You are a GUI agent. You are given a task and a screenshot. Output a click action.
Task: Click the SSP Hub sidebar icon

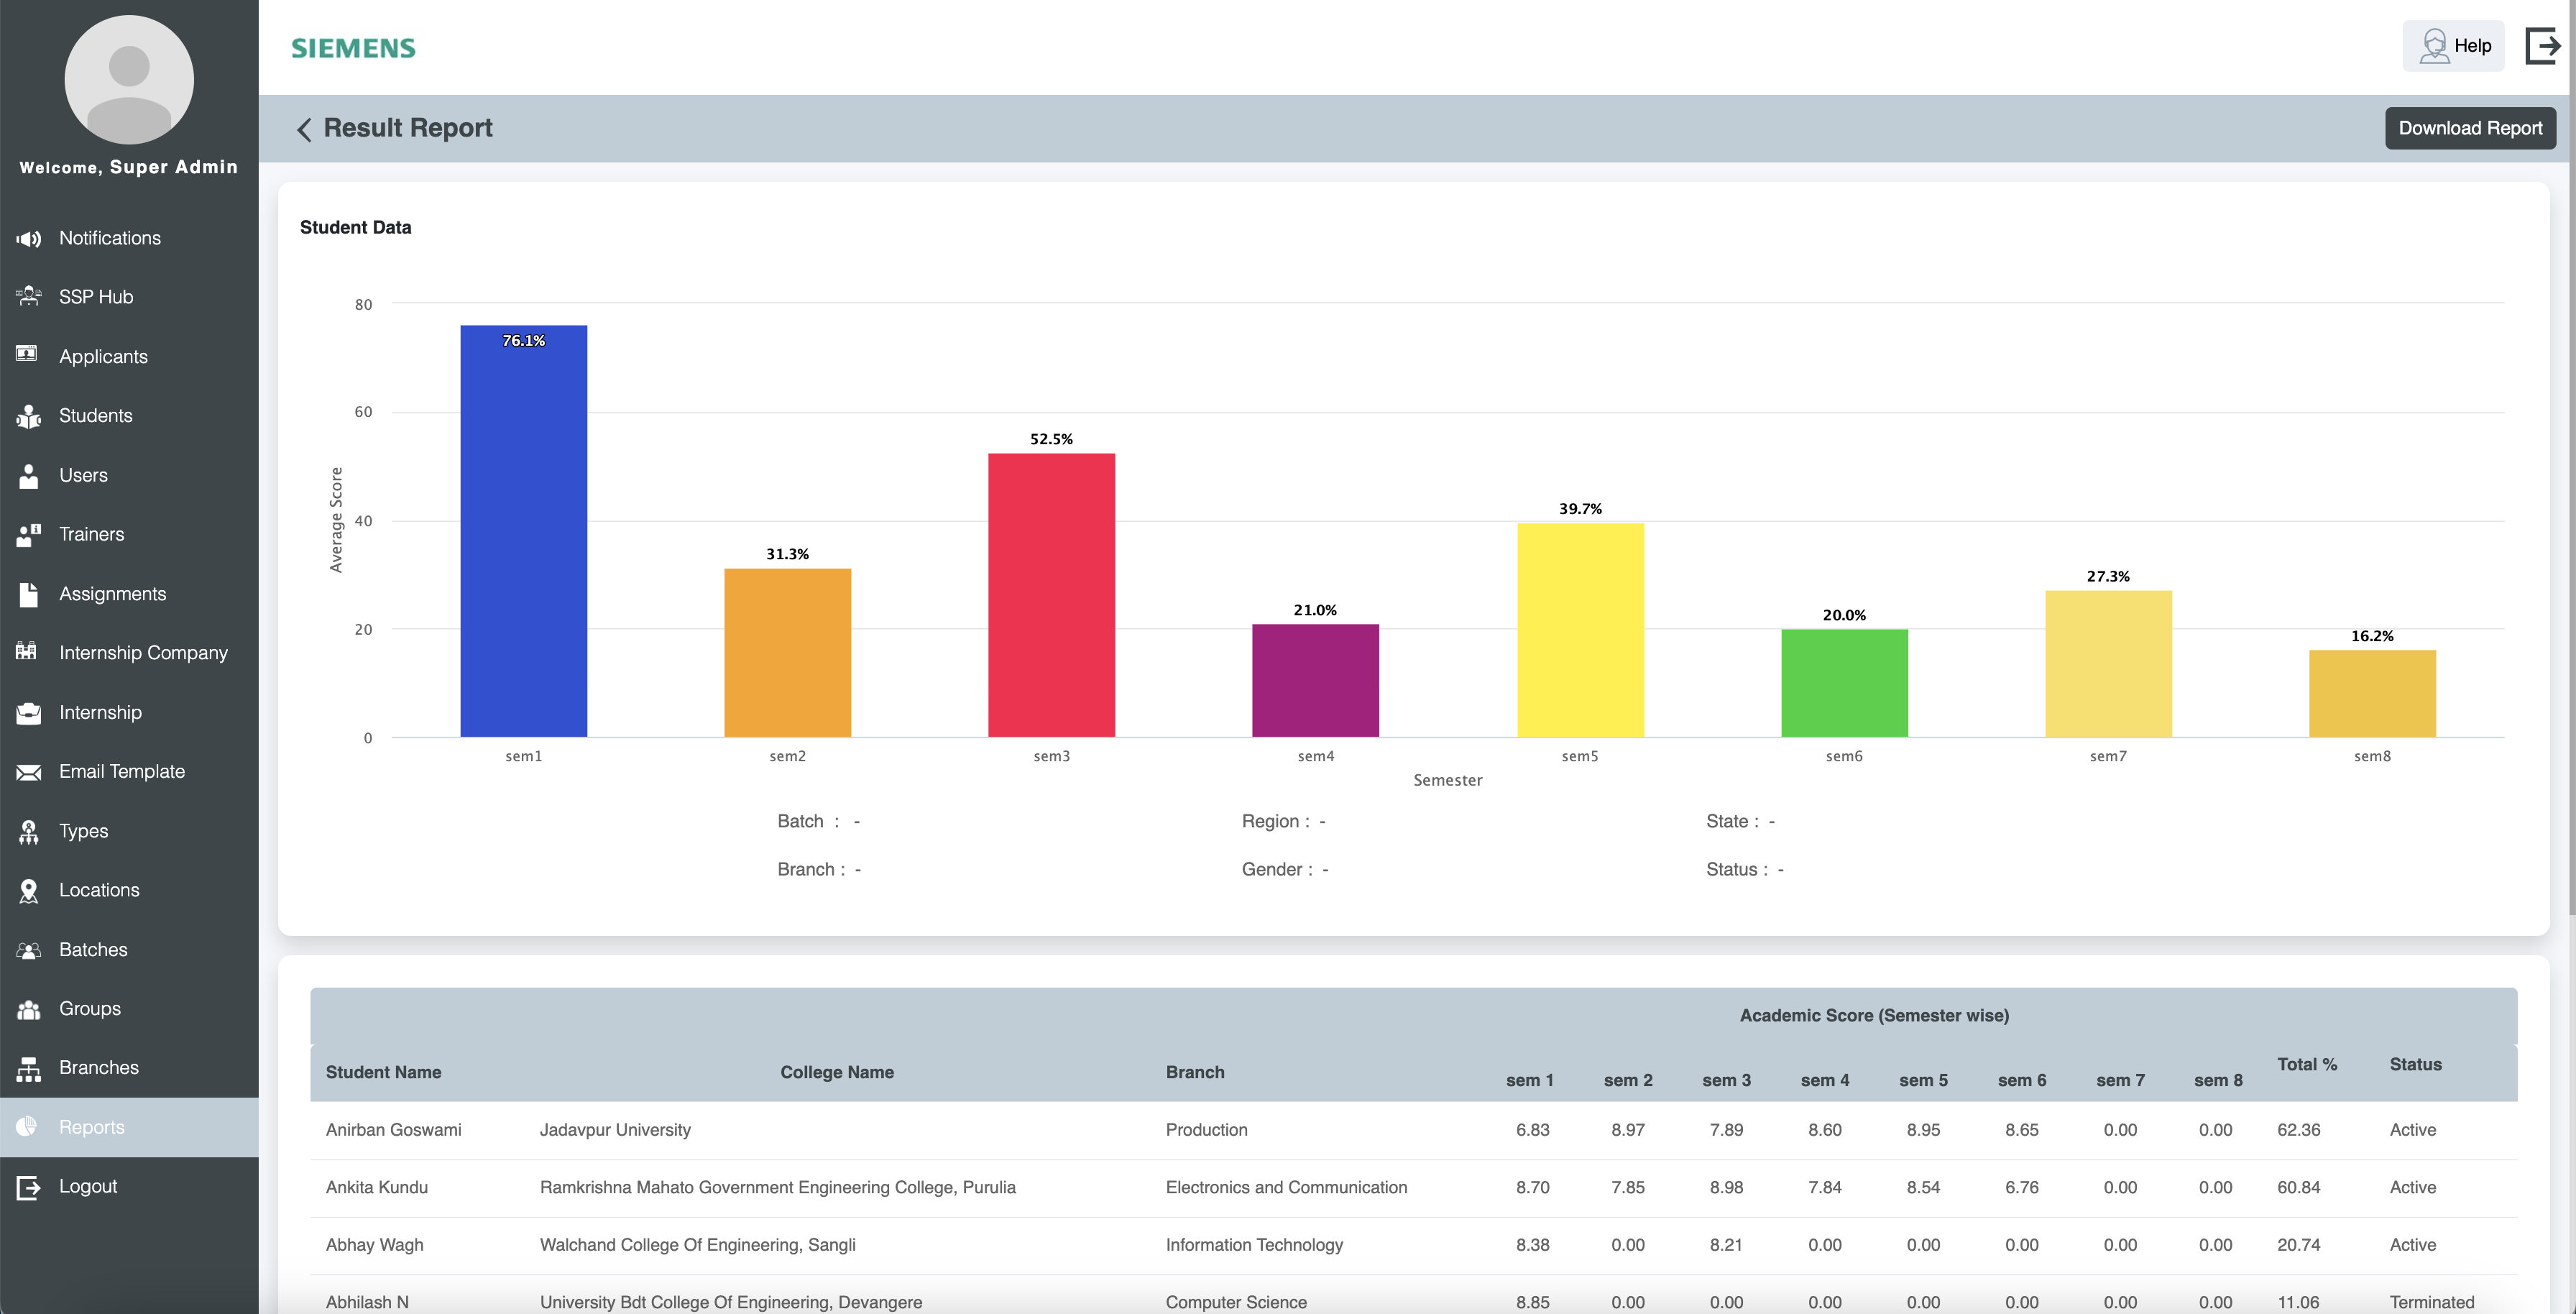tap(28, 297)
